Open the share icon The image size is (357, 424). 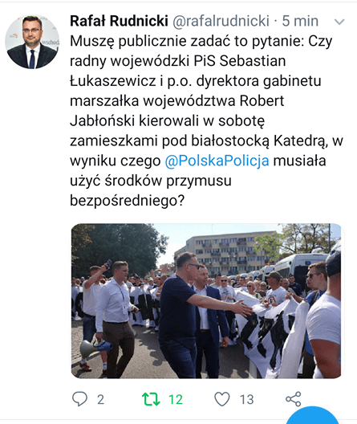294,399
